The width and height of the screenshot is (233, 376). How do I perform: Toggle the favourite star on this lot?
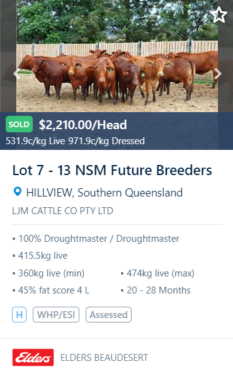[x=219, y=14]
